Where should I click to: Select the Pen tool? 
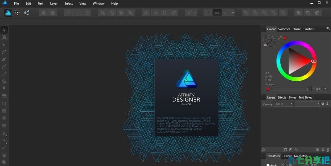(x=4, y=59)
